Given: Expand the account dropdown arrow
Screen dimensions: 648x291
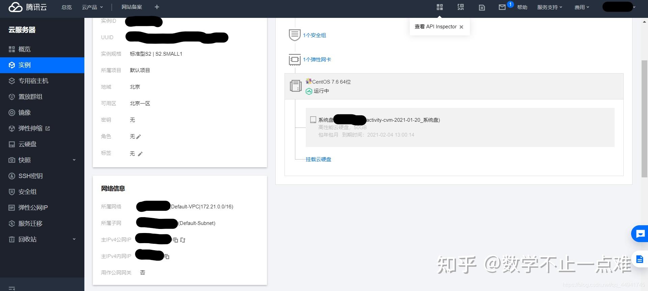Looking at the screenshot, I should tap(634, 7).
